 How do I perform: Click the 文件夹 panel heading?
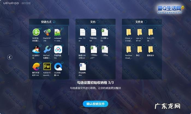pyautogui.click(x=139, y=22)
